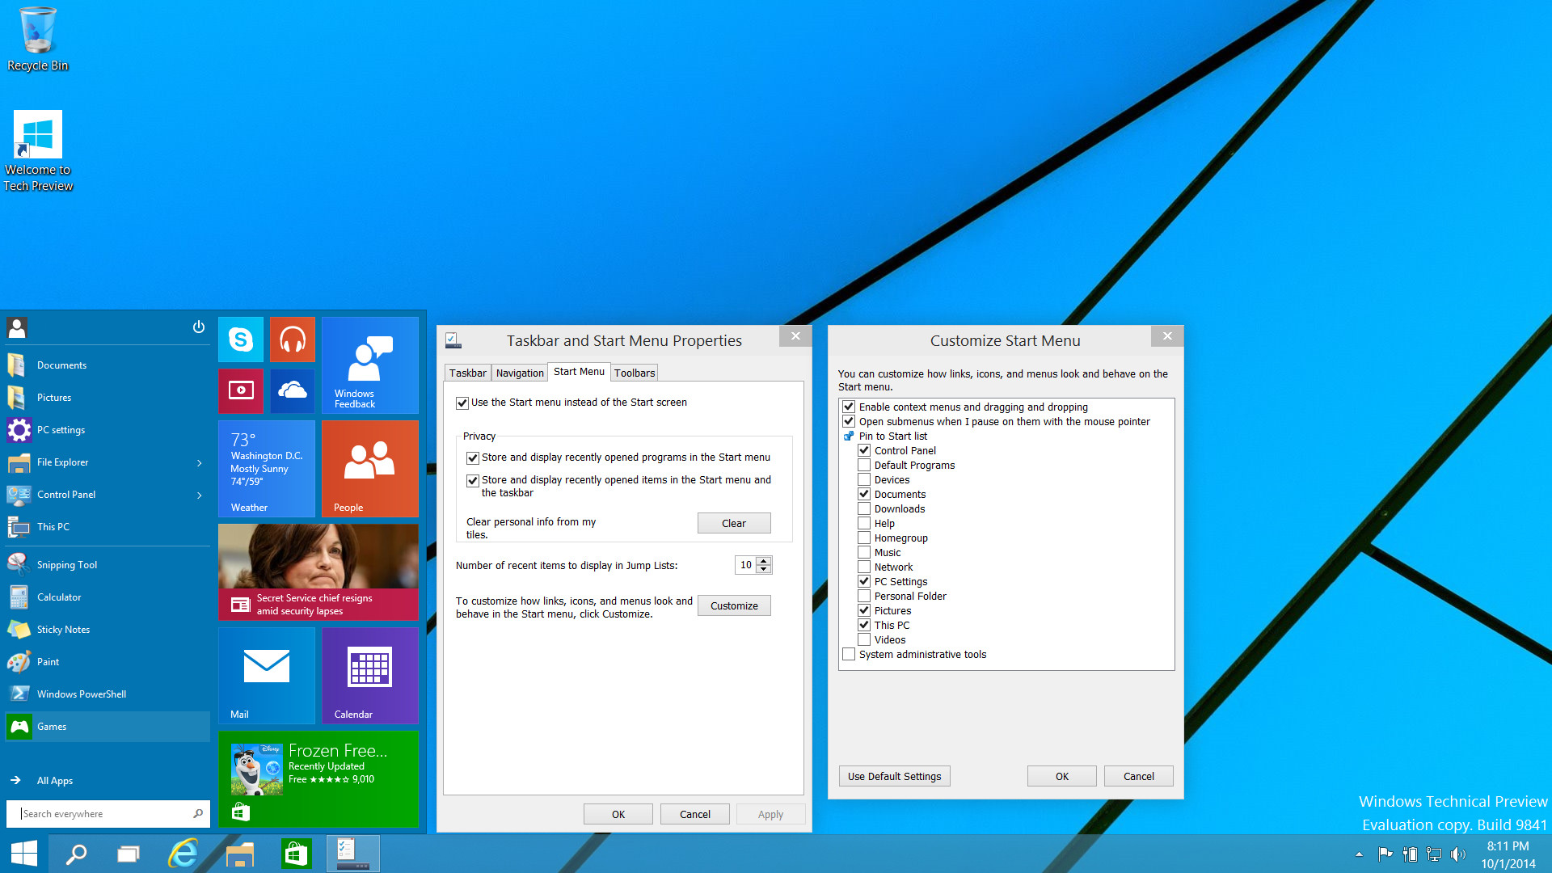Switch to the Navigation tab

coord(520,373)
